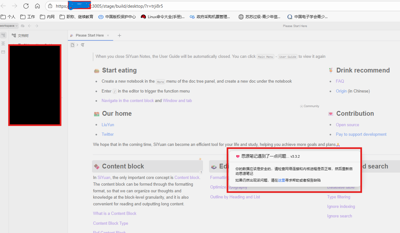This screenshot has width=400, height=233.
Task: Open the Window and tab link
Action: (177, 100)
